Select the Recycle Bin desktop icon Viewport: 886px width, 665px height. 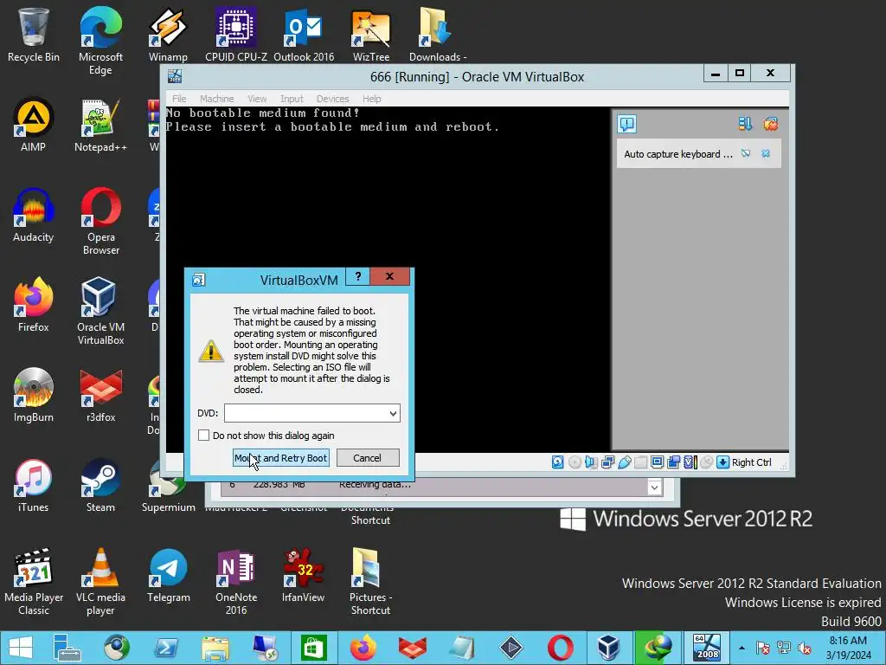point(34,35)
